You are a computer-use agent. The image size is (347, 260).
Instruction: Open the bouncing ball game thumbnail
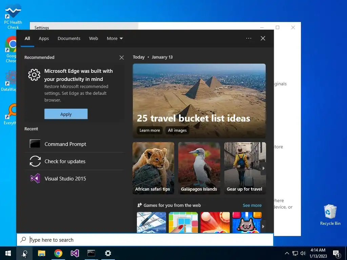pyautogui.click(x=215, y=222)
